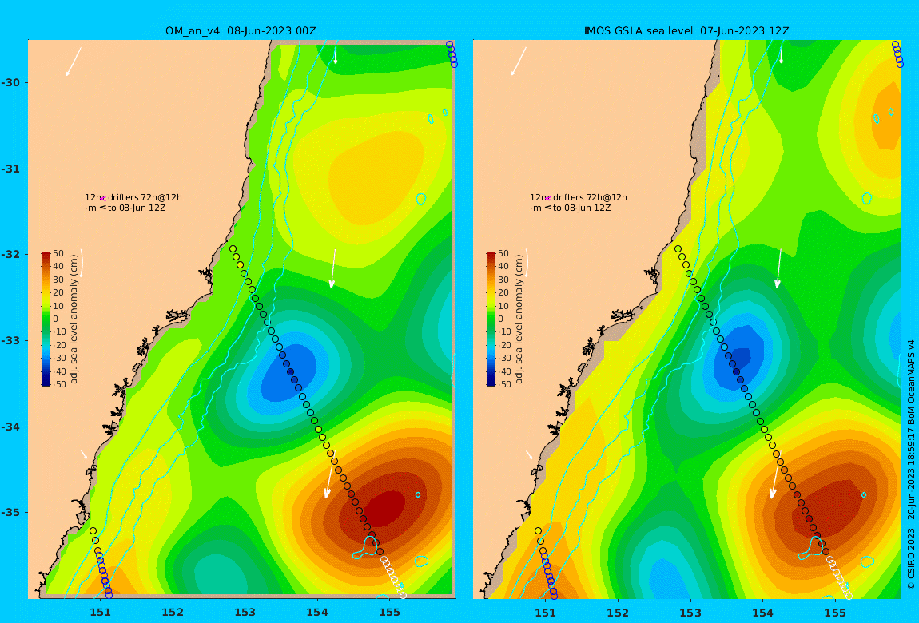Click longitude label 154 under the left map

point(317,613)
